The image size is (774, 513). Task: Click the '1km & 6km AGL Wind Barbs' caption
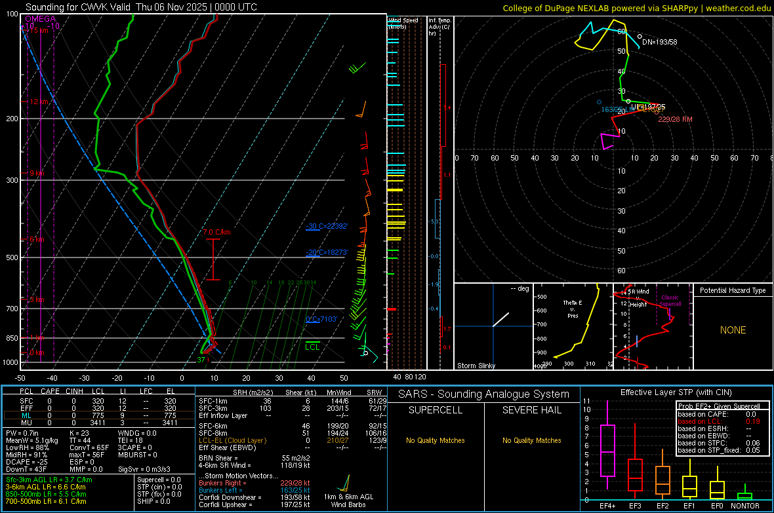tap(348, 501)
